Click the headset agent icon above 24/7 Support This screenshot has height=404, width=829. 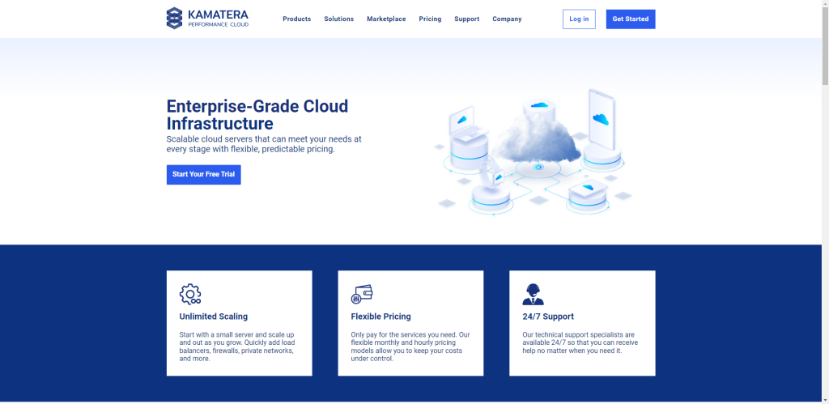[533, 294]
